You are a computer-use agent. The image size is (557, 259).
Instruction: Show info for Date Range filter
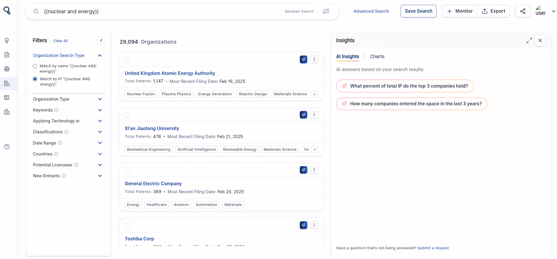pyautogui.click(x=60, y=143)
